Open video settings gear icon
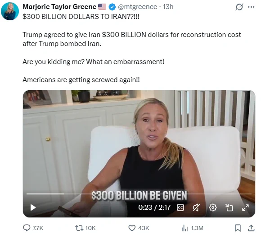The width and height of the screenshot is (261, 235). pos(213,207)
